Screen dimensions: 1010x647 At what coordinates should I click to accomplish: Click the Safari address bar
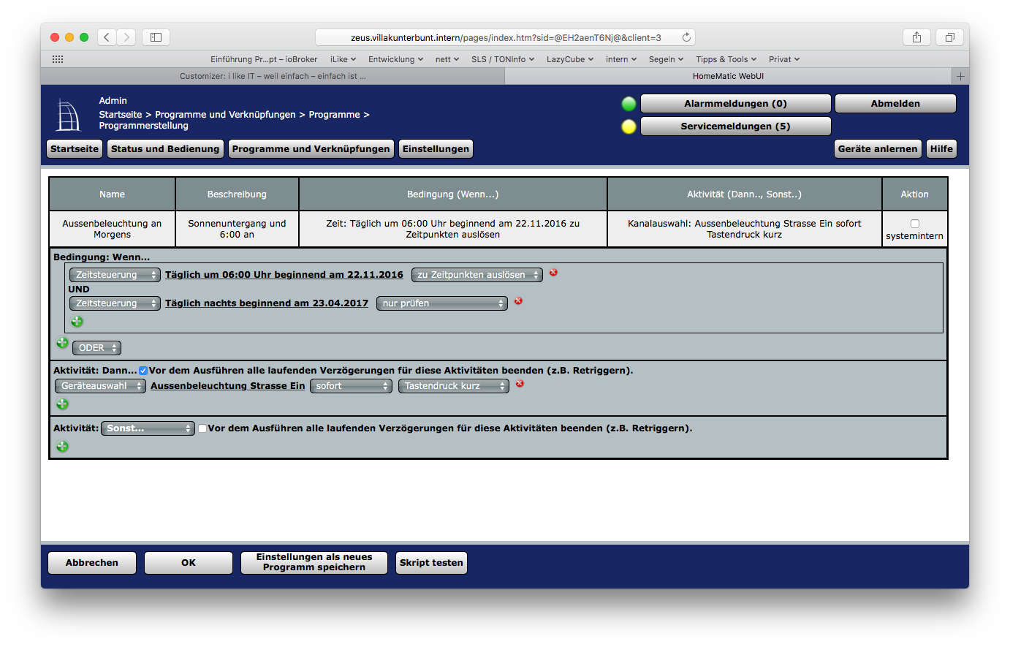505,37
